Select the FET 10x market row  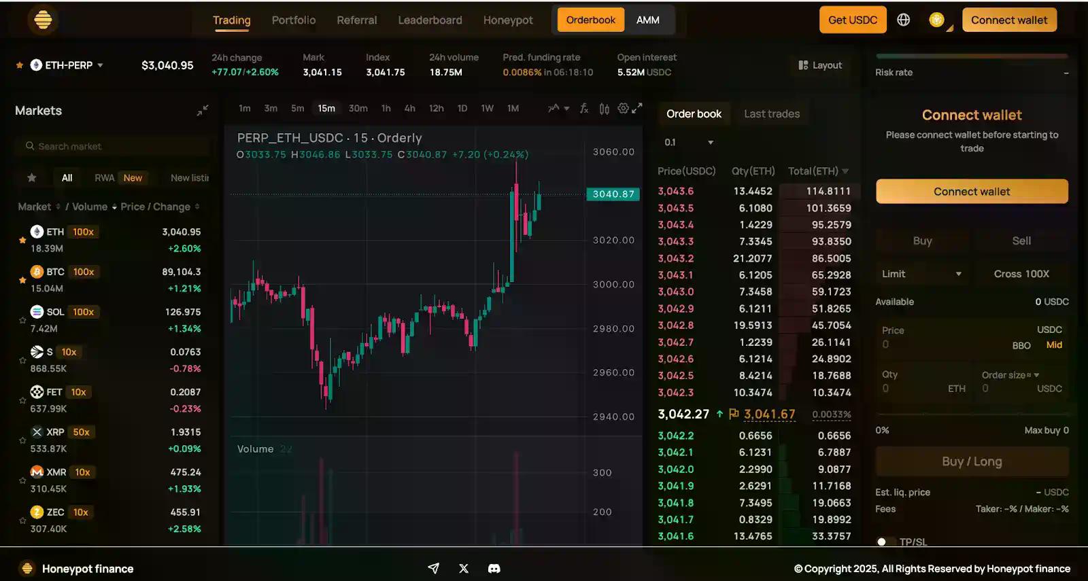click(112, 400)
